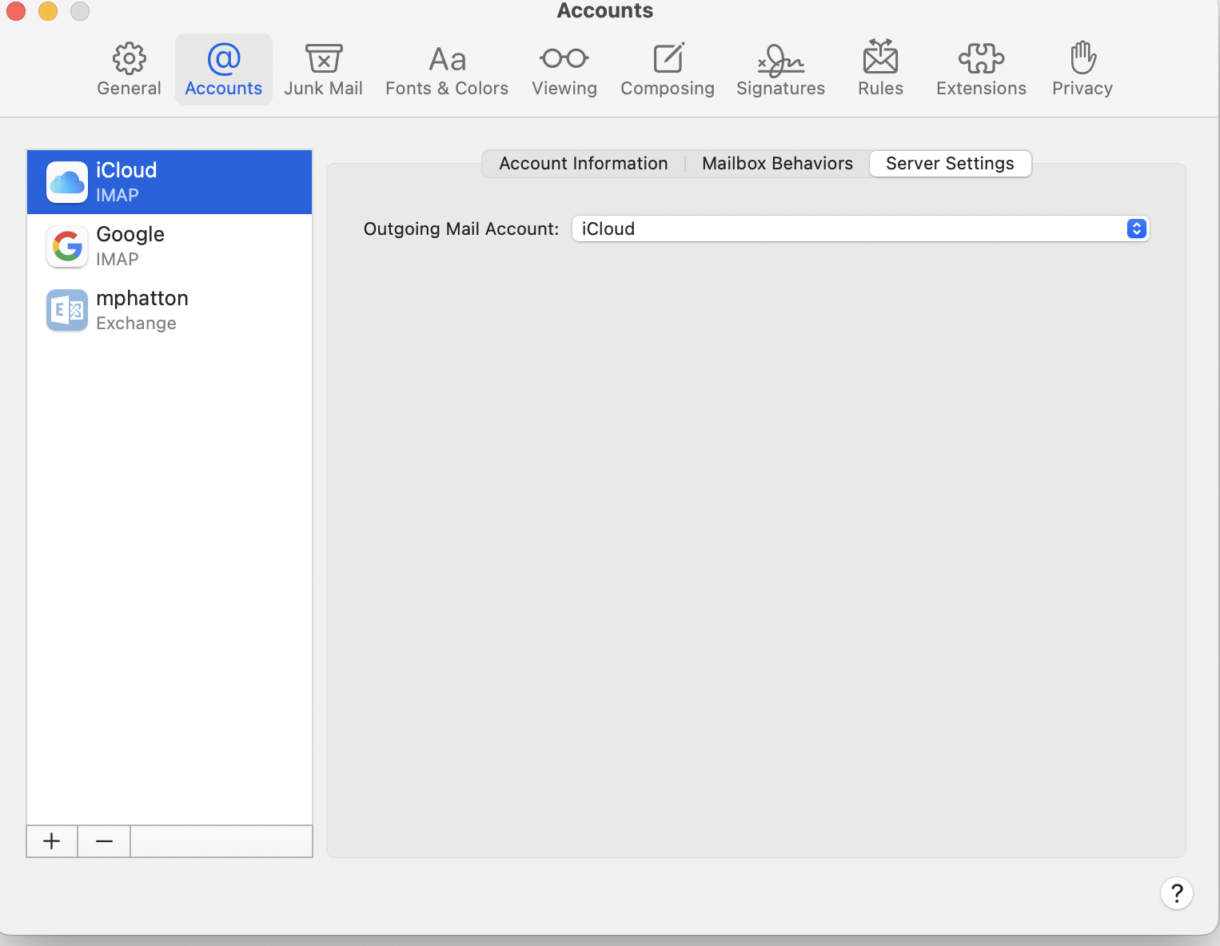This screenshot has height=946, width=1220.
Task: Switch to the Mailbox Behaviors tab
Action: pyautogui.click(x=777, y=164)
